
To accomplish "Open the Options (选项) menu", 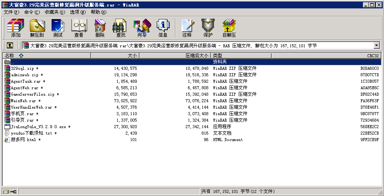I will pos(78,12).
